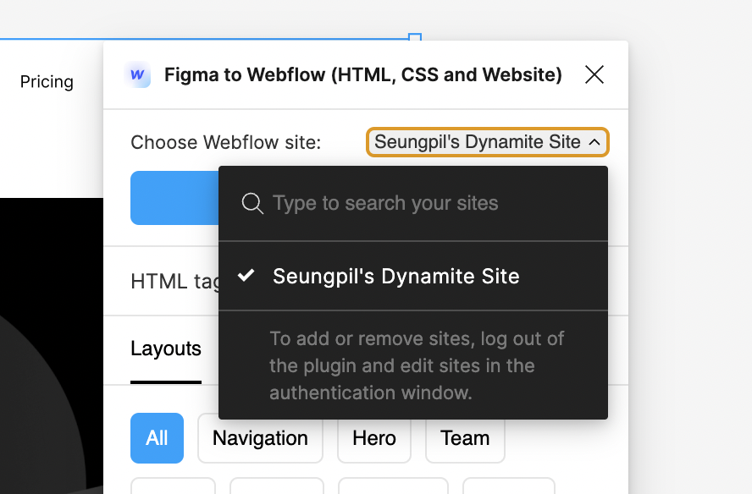The height and width of the screenshot is (494, 752).
Task: Click the Webflow logo icon in the plugin header
Action: [137, 74]
